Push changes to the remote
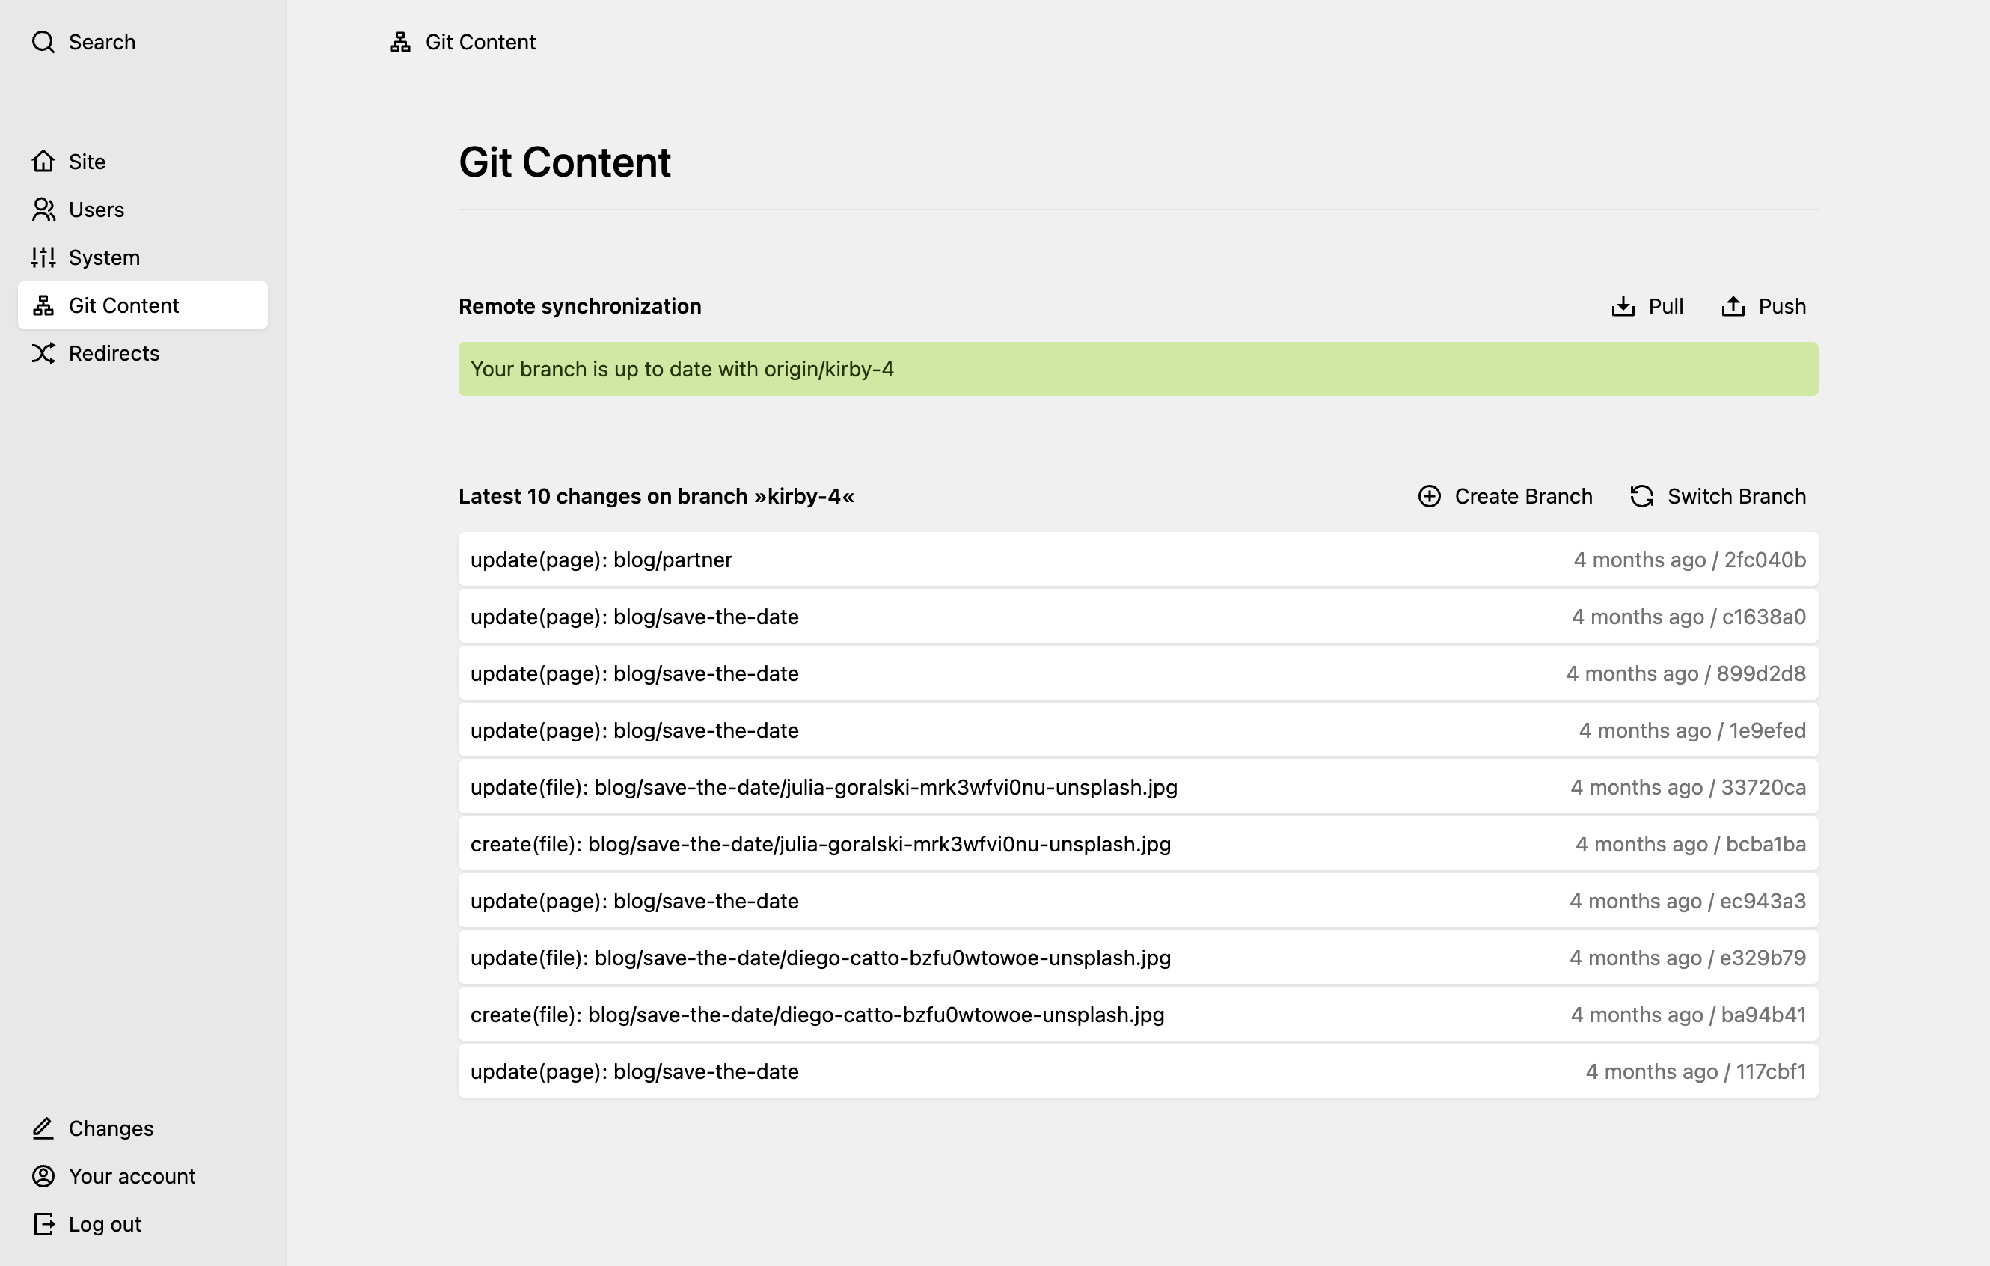This screenshot has width=1990, height=1266. point(1763,307)
